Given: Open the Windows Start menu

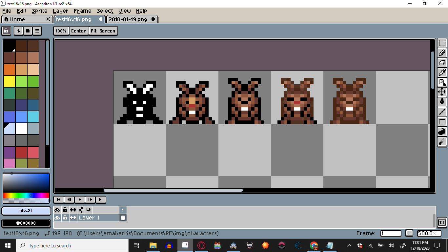Looking at the screenshot, I should [8, 245].
